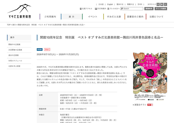Set text size to S

click(x=158, y=4)
